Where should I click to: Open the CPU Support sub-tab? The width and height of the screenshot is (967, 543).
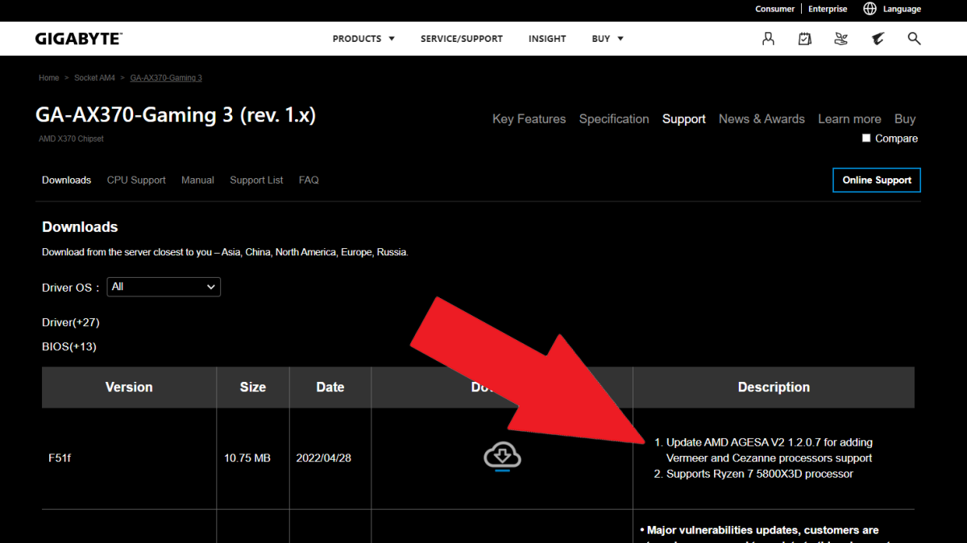(x=136, y=180)
